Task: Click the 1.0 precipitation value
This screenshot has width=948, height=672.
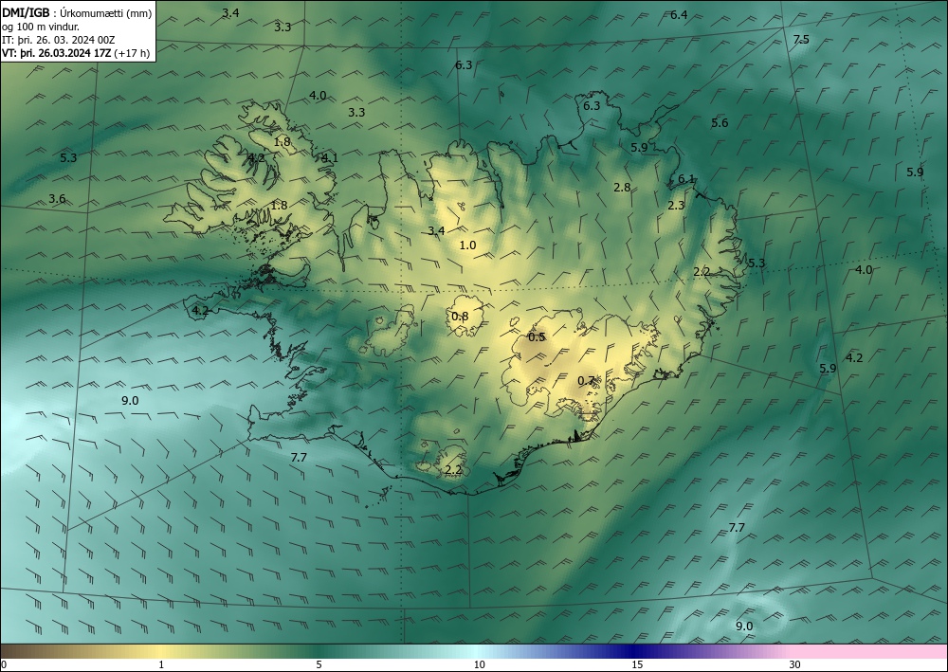Action: pos(468,245)
